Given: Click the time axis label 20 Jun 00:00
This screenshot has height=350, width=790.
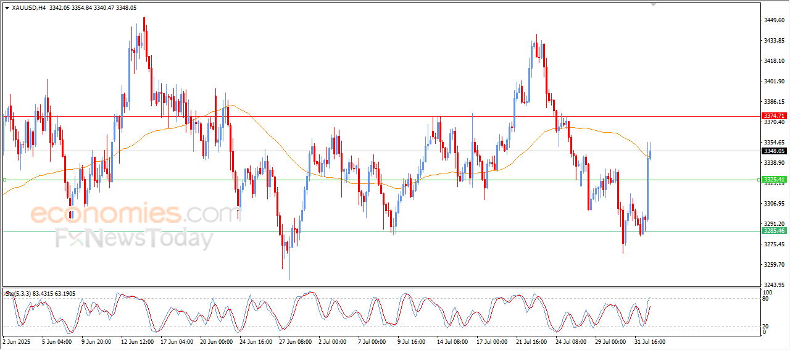Looking at the screenshot, I should 216,341.
